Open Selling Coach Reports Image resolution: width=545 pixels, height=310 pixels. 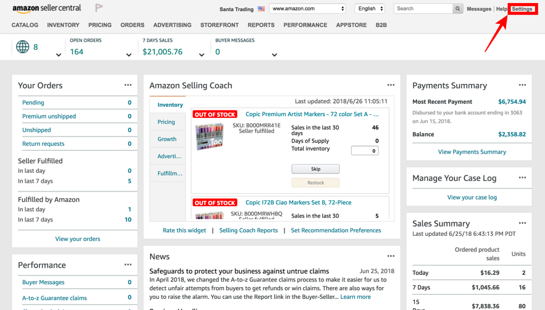click(x=249, y=230)
